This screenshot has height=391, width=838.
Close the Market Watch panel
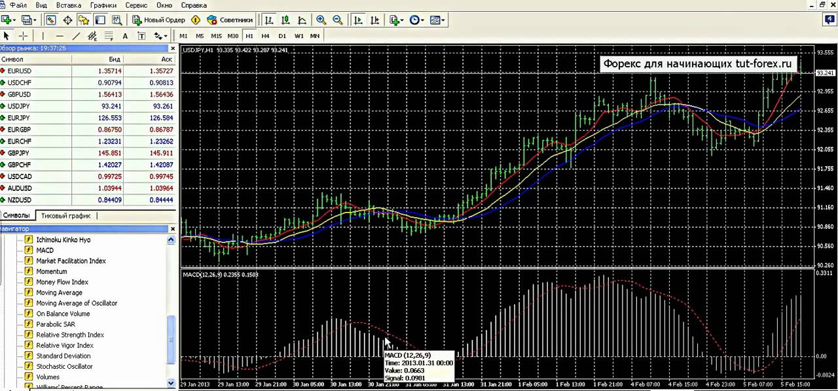click(x=173, y=48)
